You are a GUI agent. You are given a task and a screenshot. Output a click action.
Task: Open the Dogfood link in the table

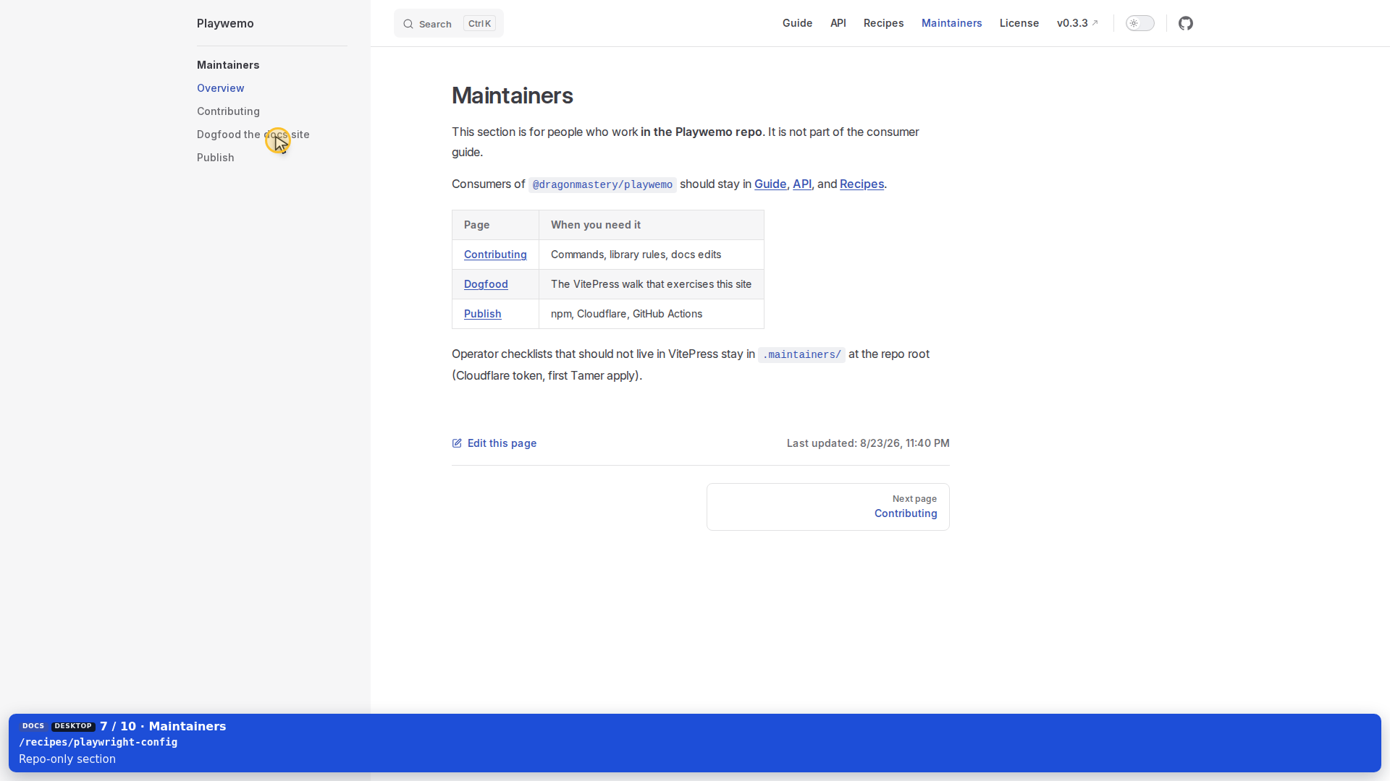(486, 284)
